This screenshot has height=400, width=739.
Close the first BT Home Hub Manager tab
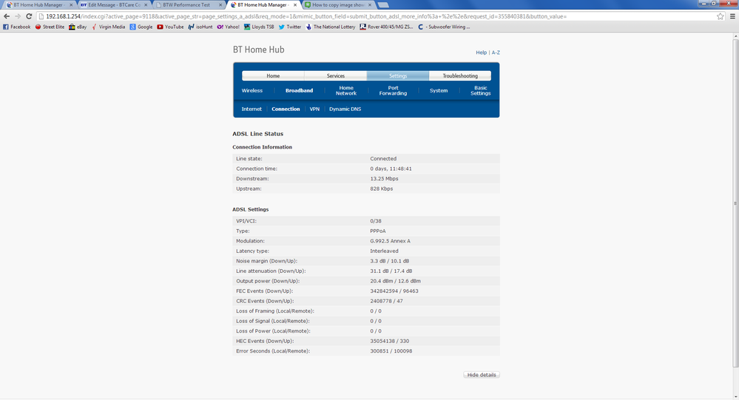[x=71, y=4]
